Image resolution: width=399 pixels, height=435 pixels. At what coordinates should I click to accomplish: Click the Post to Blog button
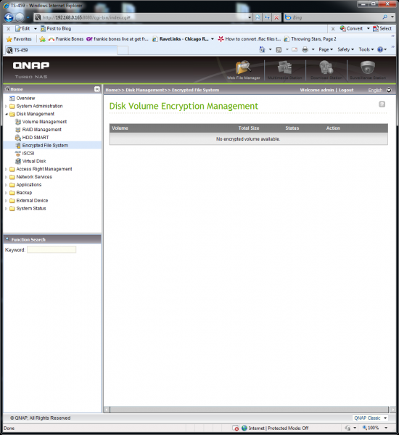[56, 28]
